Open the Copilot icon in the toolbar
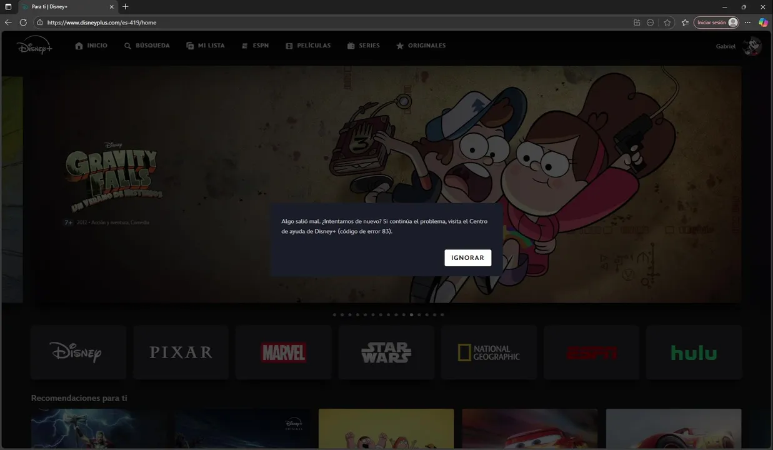The width and height of the screenshot is (773, 450). (x=763, y=22)
